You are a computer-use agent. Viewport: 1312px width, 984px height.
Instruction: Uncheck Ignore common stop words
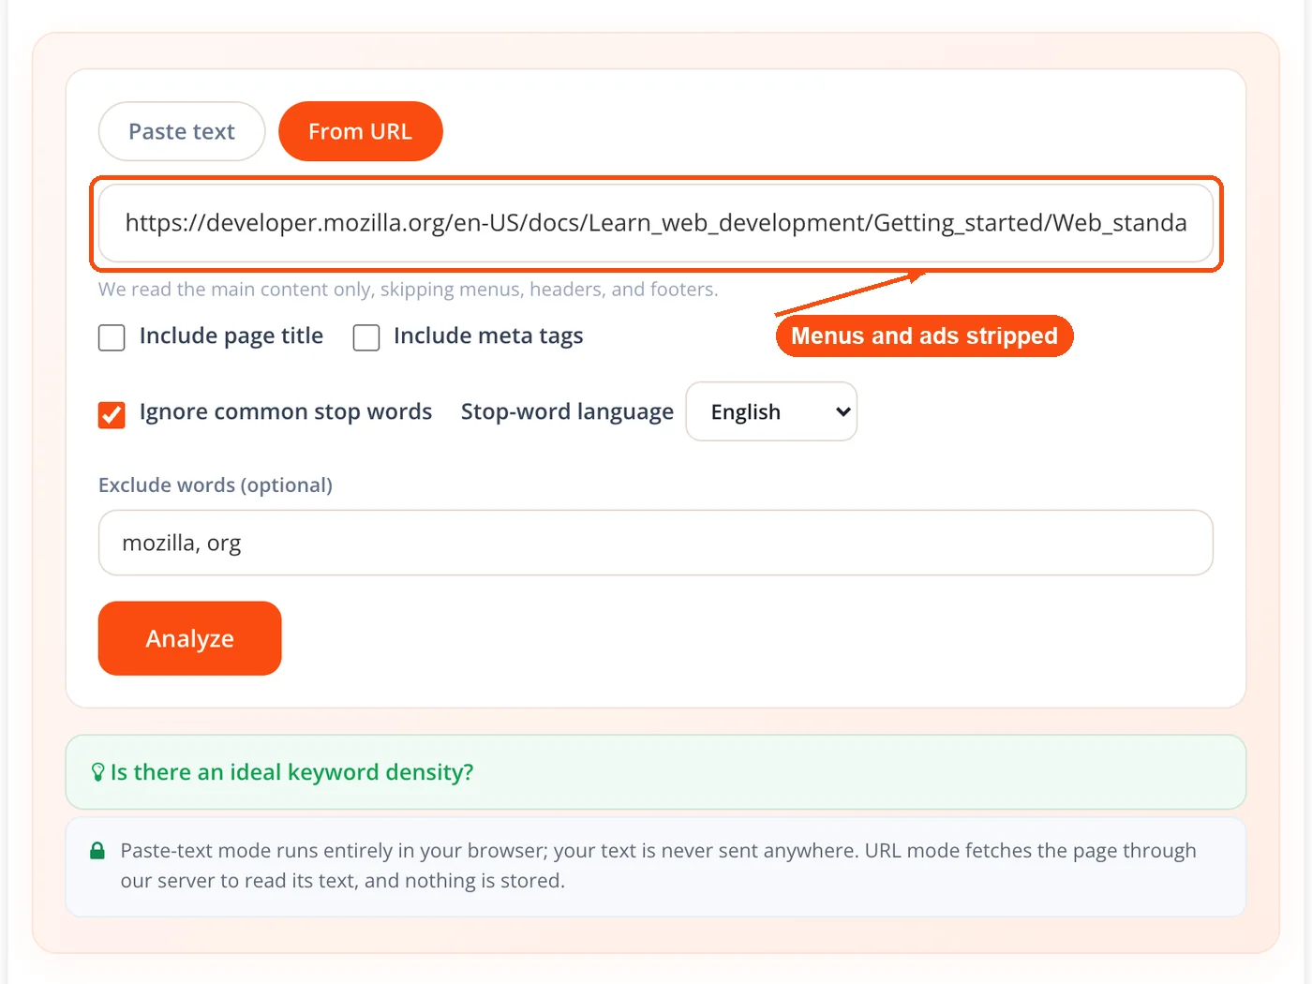coord(112,414)
